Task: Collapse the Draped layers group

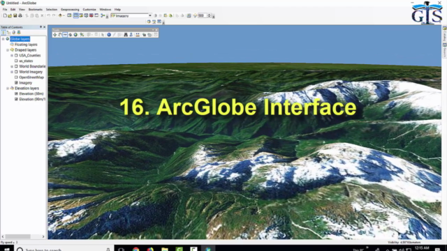Action: [8, 50]
